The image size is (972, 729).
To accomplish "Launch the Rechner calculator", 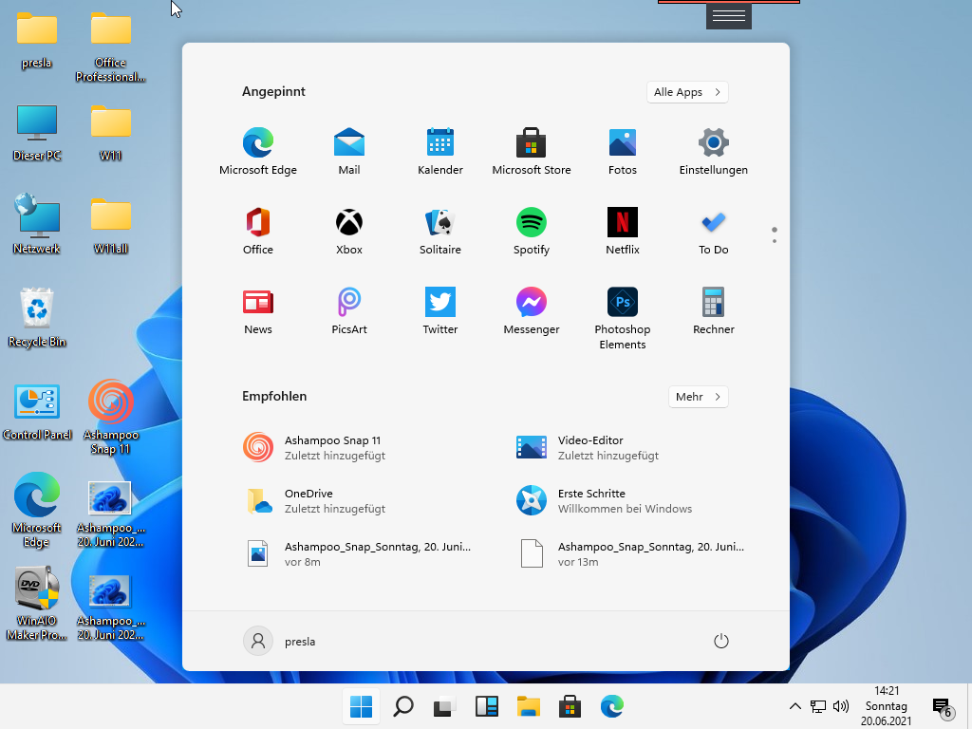I will click(x=714, y=311).
